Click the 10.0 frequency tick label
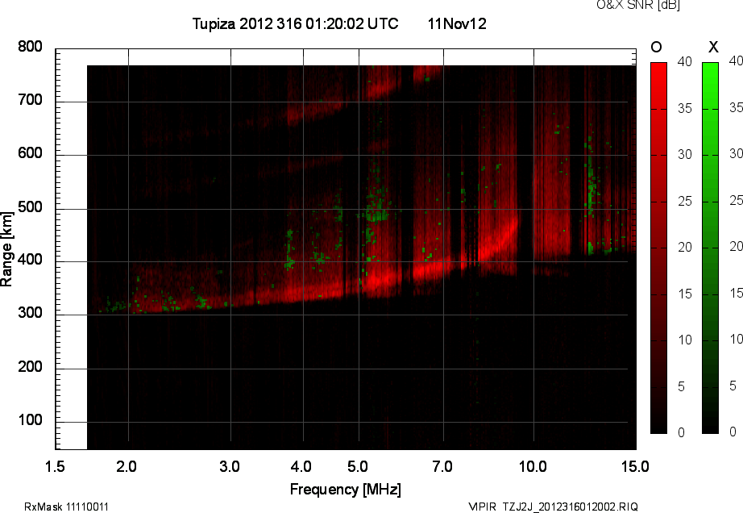743x513 pixels. tap(533, 467)
